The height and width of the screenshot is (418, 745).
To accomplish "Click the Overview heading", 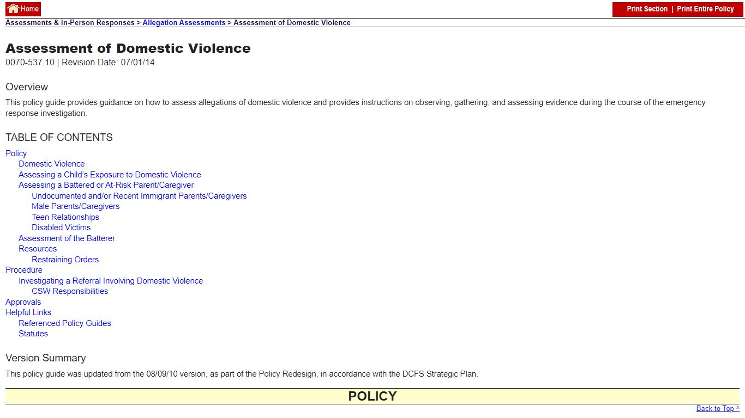I will click(27, 87).
